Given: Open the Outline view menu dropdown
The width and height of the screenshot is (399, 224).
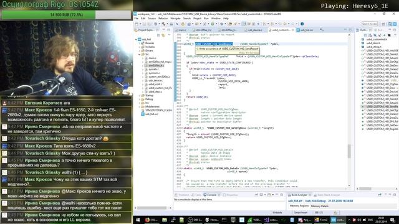Looking at the screenshot, I should (x=395, y=35).
